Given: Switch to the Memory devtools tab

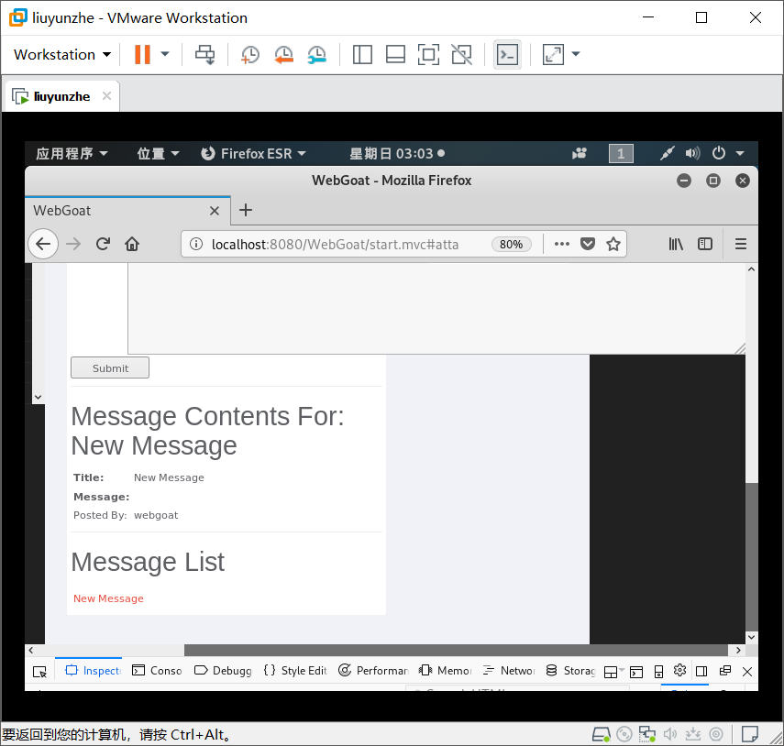Looking at the screenshot, I should click(446, 671).
